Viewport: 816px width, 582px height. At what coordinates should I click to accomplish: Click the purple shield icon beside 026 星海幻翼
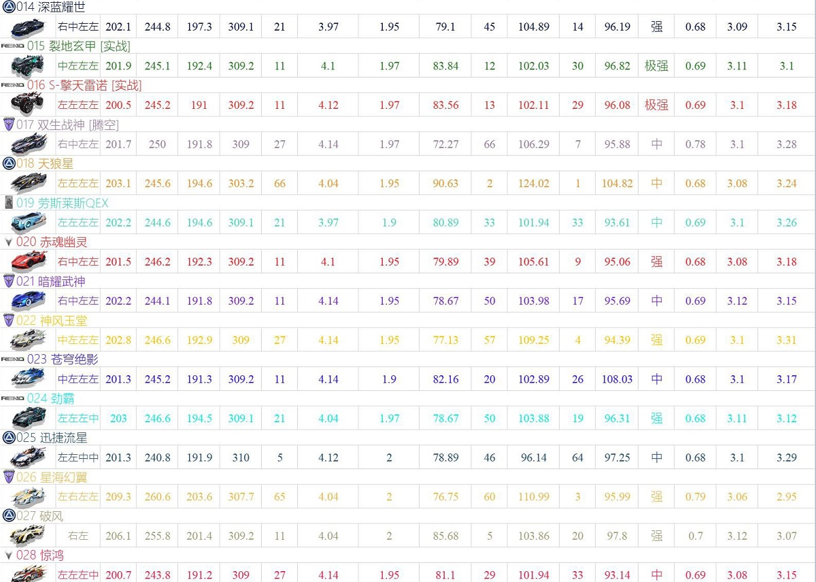coord(8,477)
